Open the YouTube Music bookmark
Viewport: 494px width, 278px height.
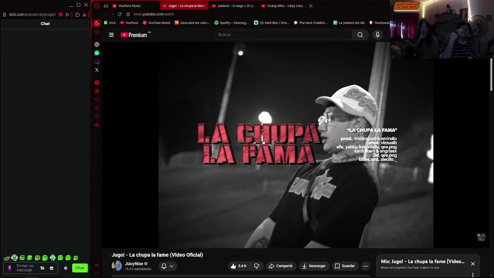pos(156,23)
